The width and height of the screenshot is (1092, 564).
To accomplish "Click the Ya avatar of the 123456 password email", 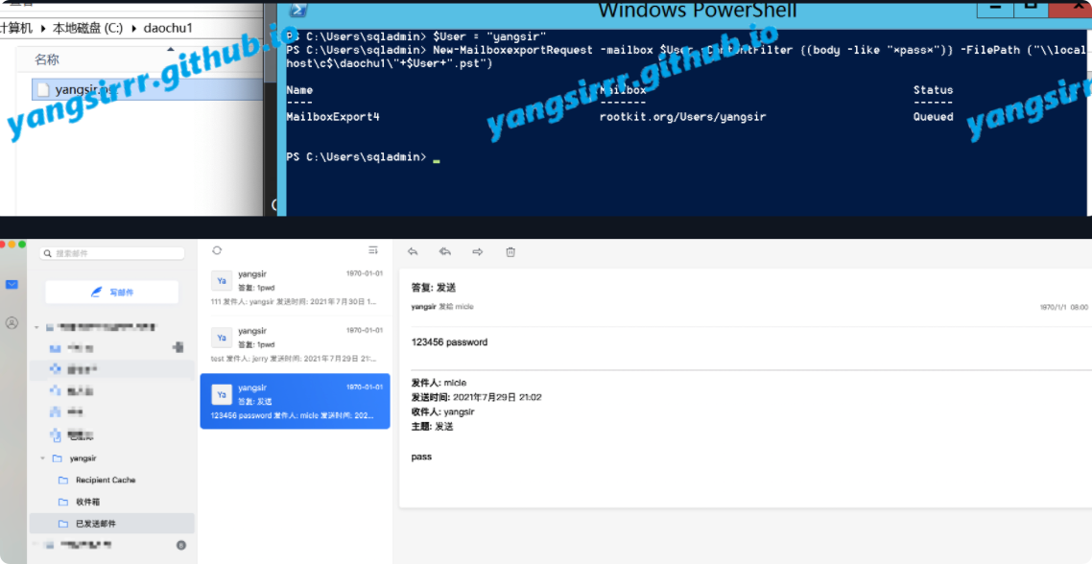I will tap(222, 395).
